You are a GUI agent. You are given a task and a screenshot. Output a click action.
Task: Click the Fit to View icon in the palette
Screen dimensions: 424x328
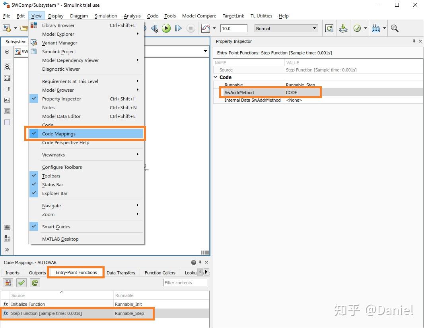(7, 78)
